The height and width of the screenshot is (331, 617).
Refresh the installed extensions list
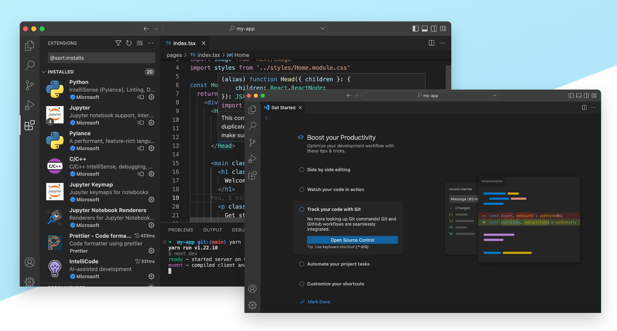tap(129, 43)
